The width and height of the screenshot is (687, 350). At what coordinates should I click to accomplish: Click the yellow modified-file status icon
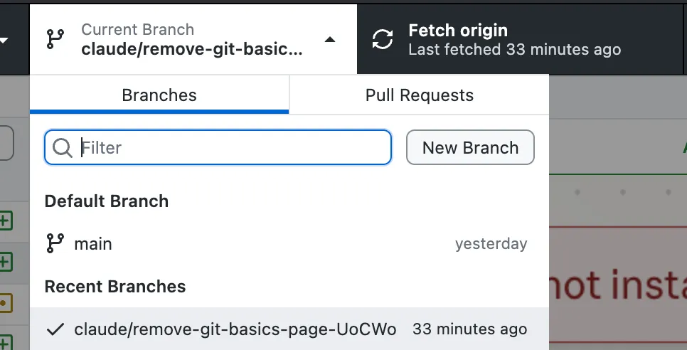pyautogui.click(x=5, y=304)
